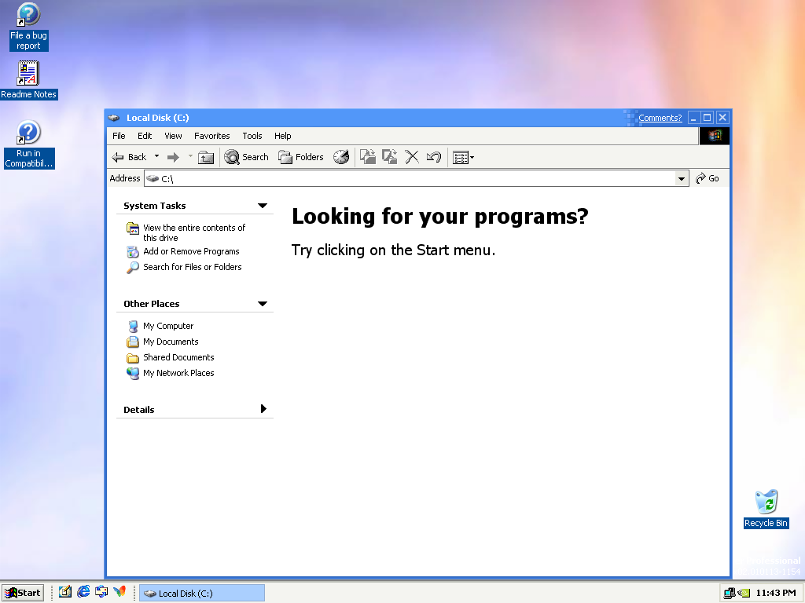Viewport: 805px width, 603px height.
Task: Launch Internet Explorer from Quick Launch
Action: (83, 592)
